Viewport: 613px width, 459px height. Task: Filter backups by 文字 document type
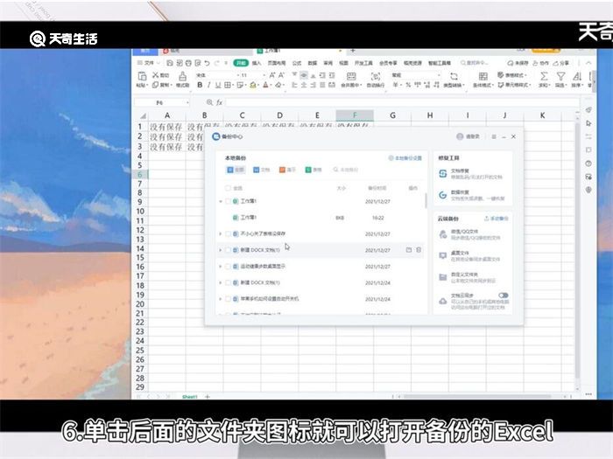point(261,170)
